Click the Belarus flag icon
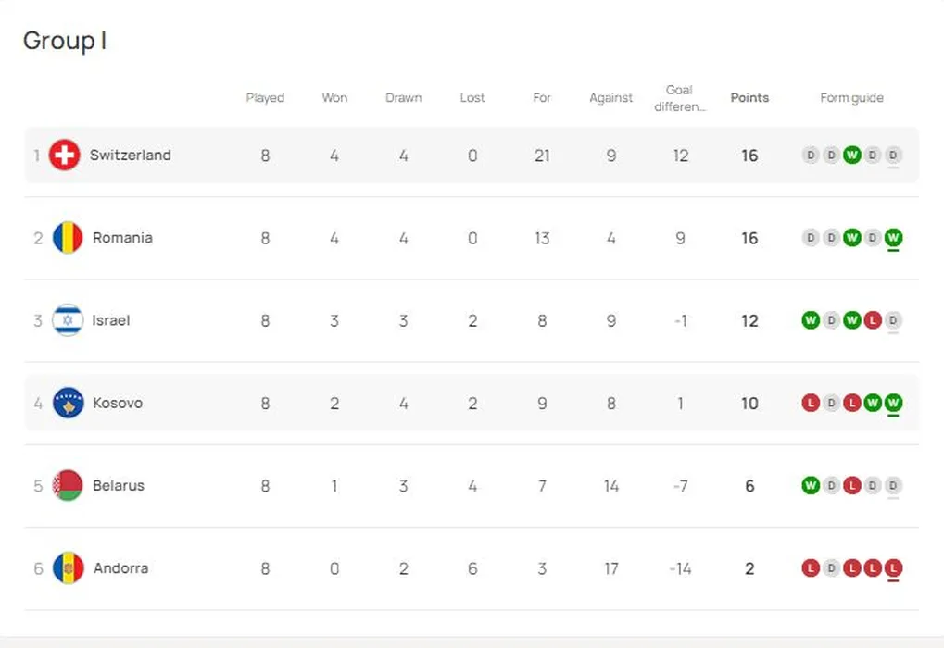The height and width of the screenshot is (648, 944). click(68, 485)
